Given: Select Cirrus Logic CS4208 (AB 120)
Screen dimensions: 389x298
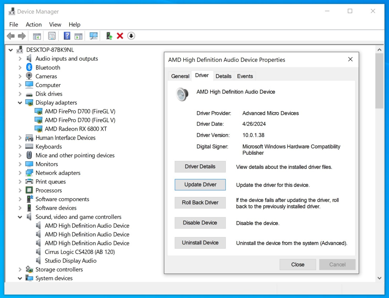Looking at the screenshot, I should 80,252.
